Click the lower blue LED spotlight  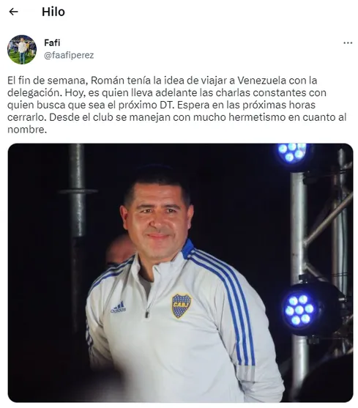(299, 310)
